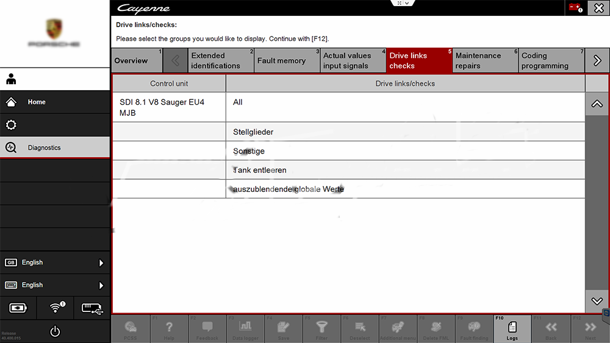Open the Fault memory tab
The image size is (610, 343).
[287, 60]
